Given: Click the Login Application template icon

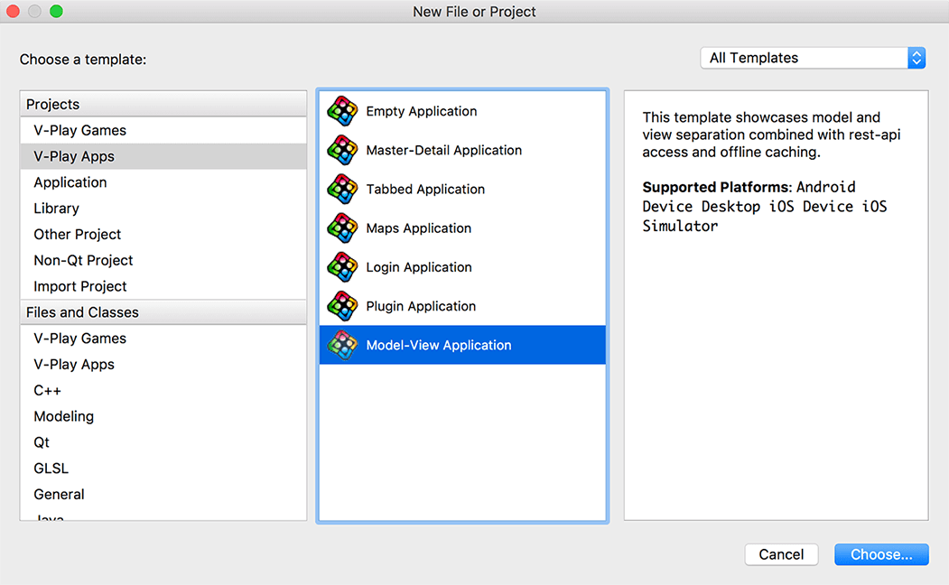Looking at the screenshot, I should coord(342,267).
